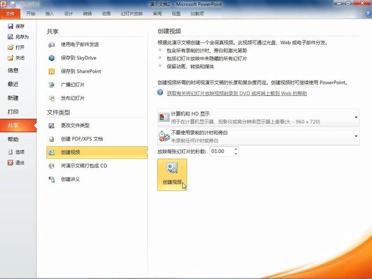Image resolution: width=372 pixels, height=279 pixels.
Task: Switch to the 动画 Animations tab
Action: [106, 14]
